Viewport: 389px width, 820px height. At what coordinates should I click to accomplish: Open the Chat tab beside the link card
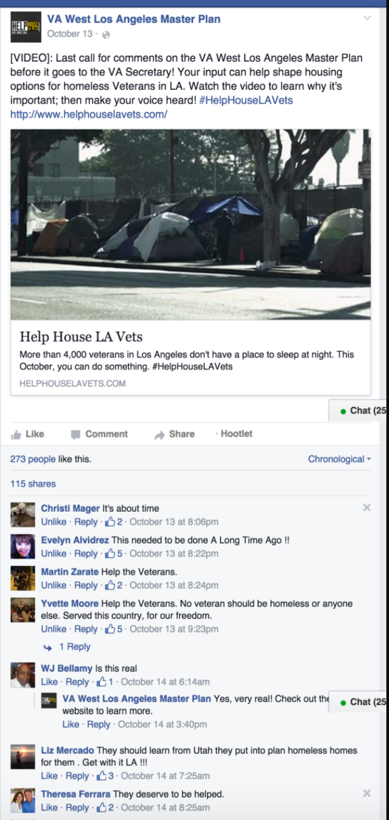pos(359,411)
